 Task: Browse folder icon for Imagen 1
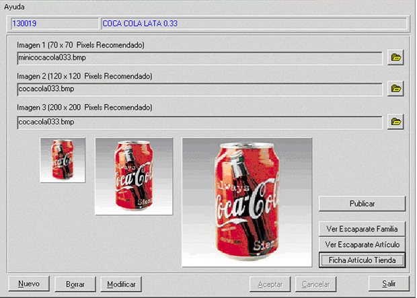[x=395, y=57]
